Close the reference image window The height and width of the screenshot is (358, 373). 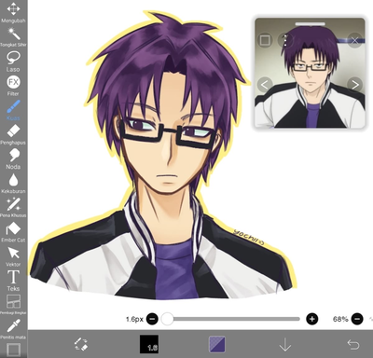pyautogui.click(x=355, y=40)
